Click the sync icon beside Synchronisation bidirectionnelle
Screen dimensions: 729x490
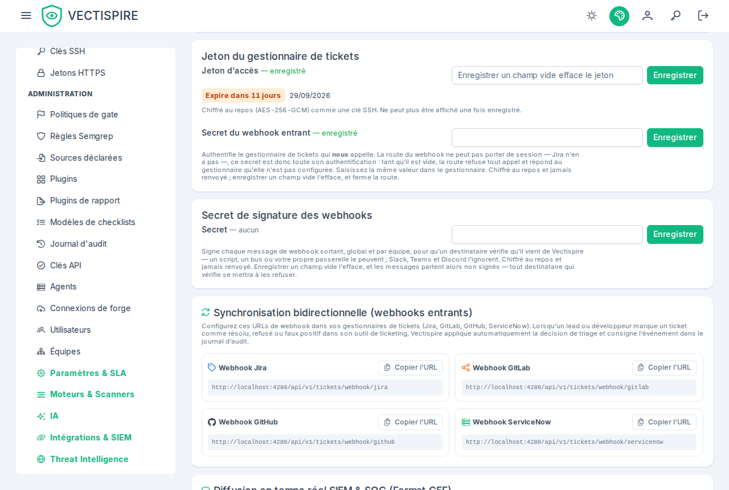coord(206,312)
